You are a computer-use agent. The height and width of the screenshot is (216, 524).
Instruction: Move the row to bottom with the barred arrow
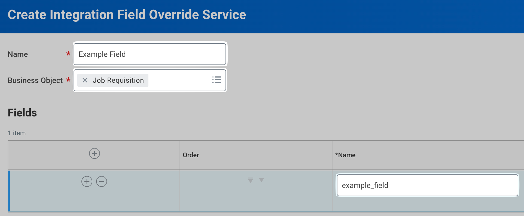tap(251, 180)
